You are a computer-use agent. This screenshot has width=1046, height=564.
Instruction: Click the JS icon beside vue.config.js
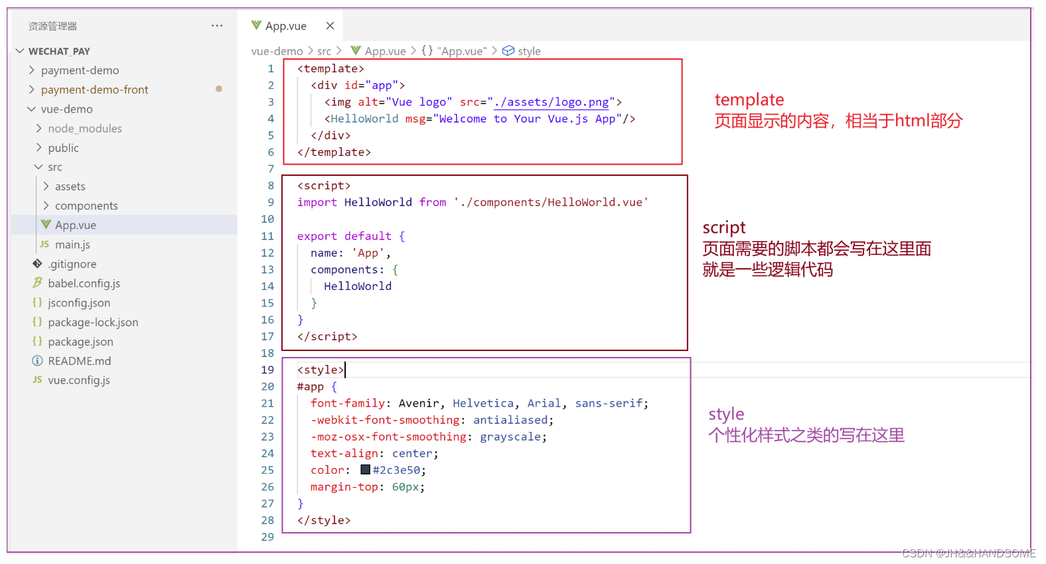pos(37,380)
